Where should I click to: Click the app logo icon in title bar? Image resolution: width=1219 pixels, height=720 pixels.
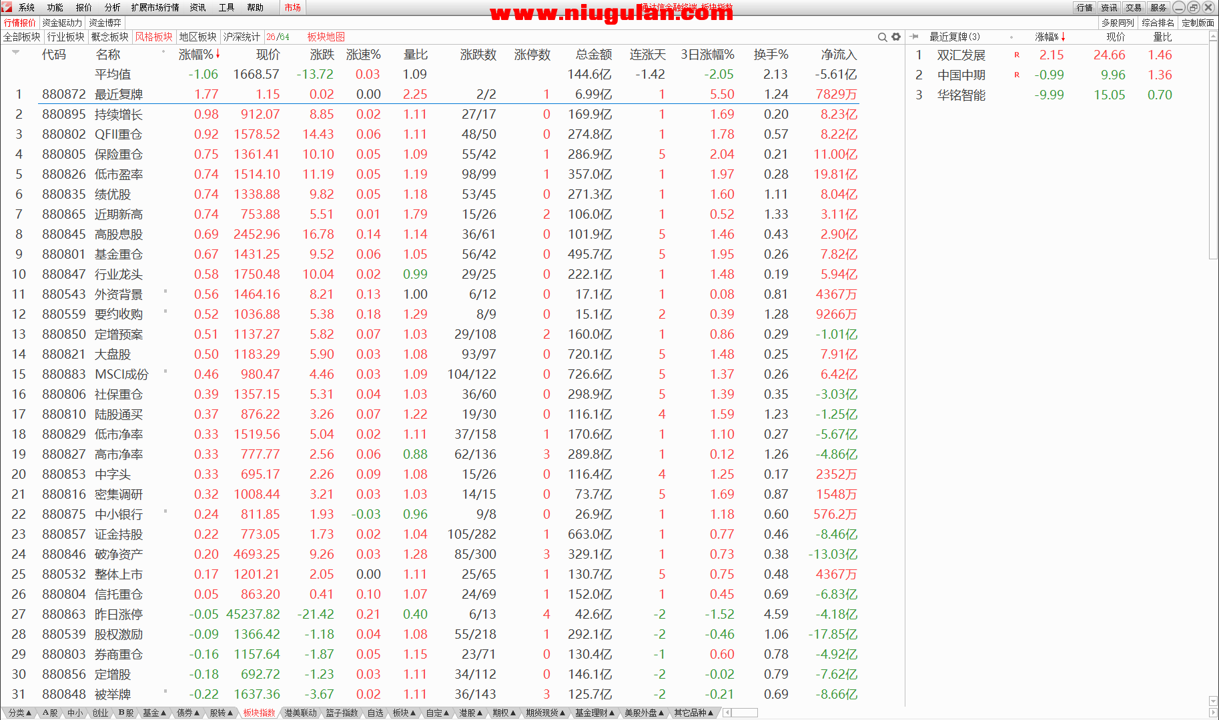[7, 7]
